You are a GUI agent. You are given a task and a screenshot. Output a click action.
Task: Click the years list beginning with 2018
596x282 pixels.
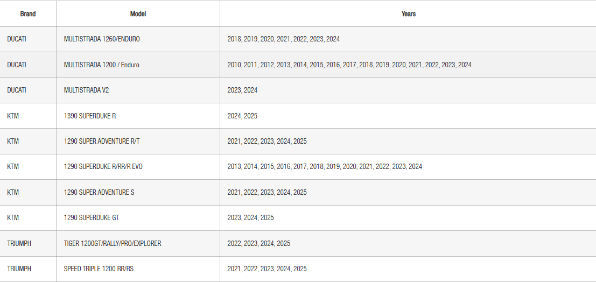click(x=283, y=39)
